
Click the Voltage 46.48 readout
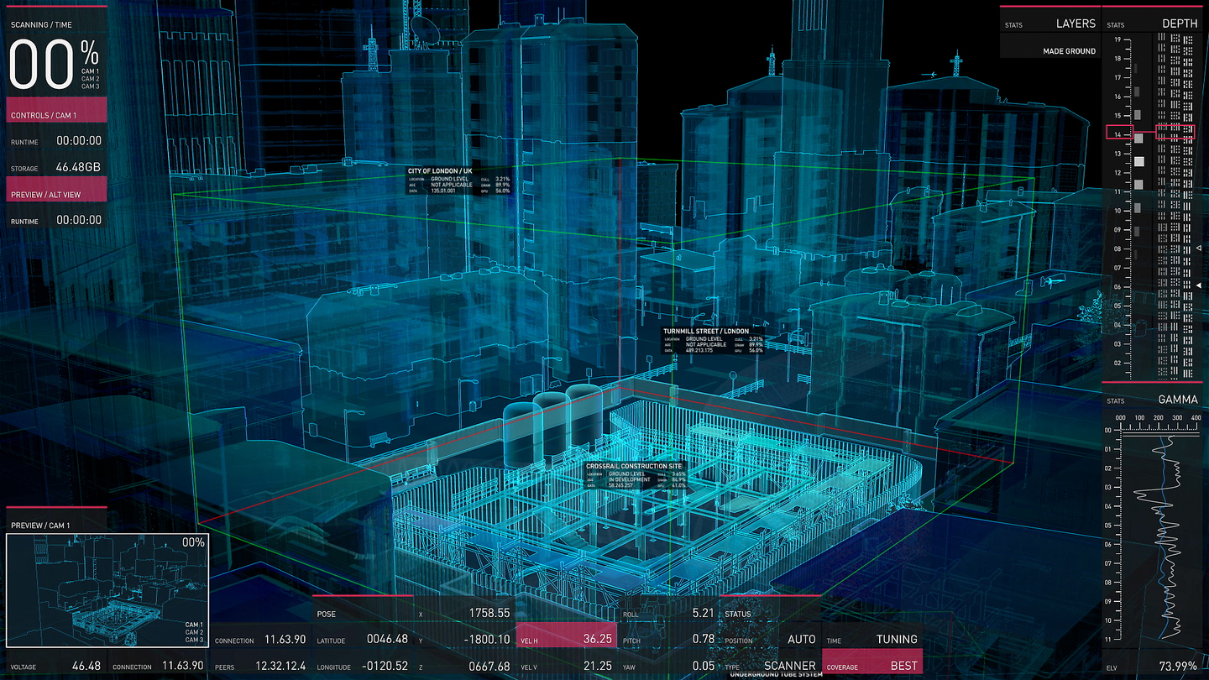click(x=55, y=666)
